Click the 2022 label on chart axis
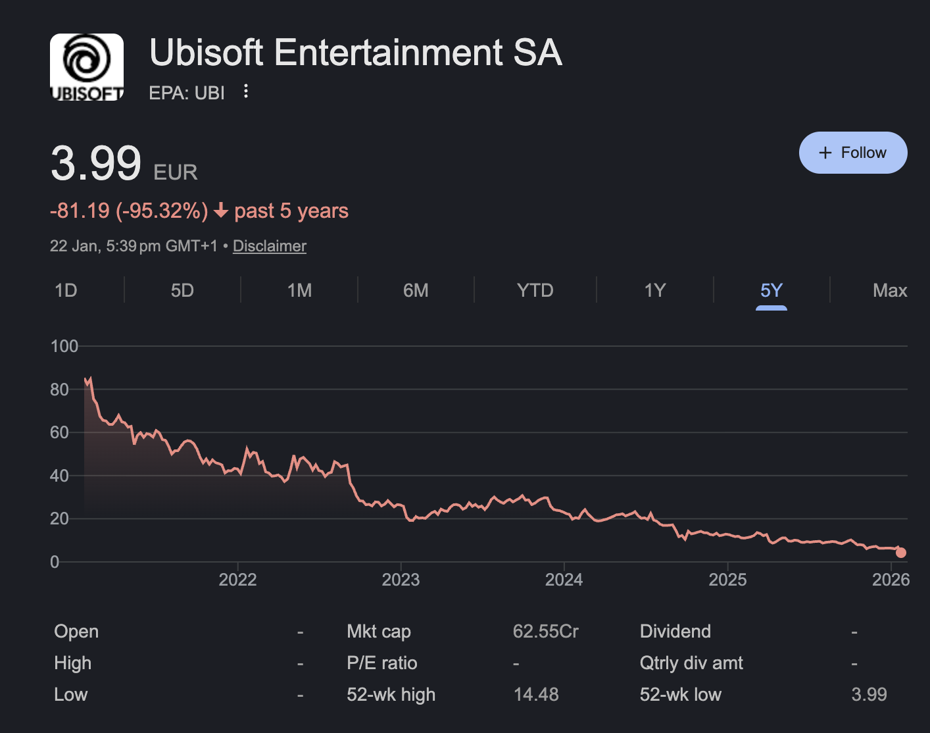The width and height of the screenshot is (930, 733). pyautogui.click(x=237, y=580)
